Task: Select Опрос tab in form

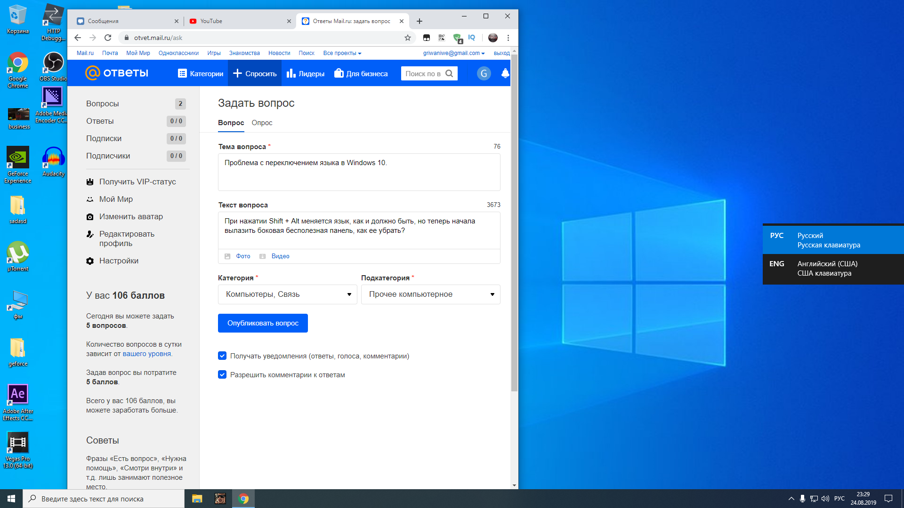Action: [262, 122]
